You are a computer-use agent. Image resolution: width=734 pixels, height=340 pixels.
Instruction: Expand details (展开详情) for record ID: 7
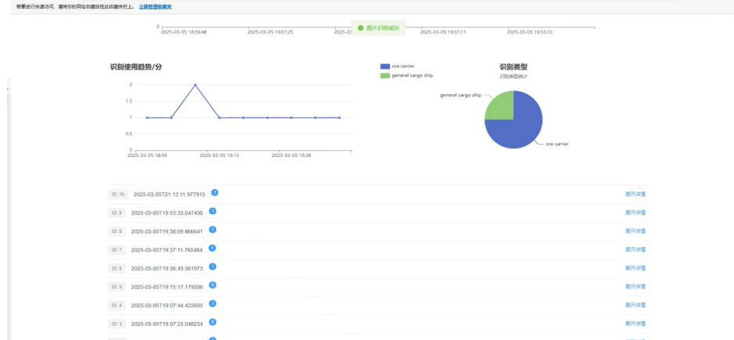[635, 250]
